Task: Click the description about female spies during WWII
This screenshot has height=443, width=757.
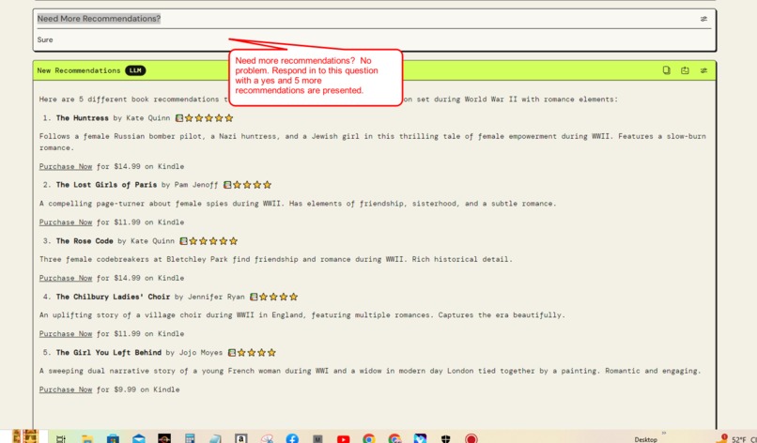Action: [298, 204]
